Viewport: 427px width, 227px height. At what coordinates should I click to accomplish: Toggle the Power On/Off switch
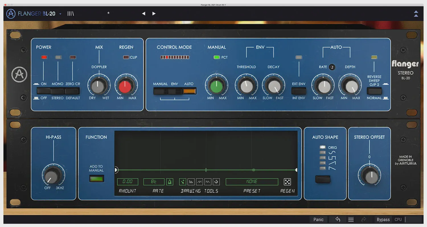(44, 91)
